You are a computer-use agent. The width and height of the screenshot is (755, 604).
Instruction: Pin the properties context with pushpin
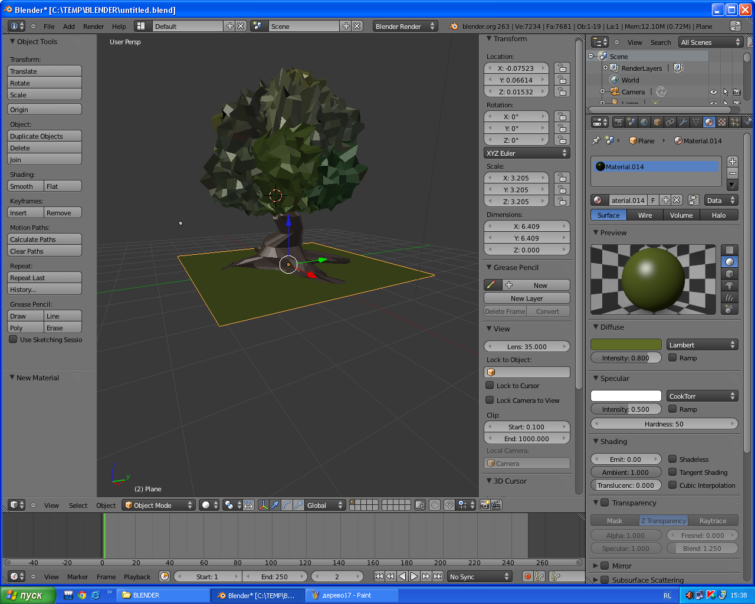click(596, 140)
